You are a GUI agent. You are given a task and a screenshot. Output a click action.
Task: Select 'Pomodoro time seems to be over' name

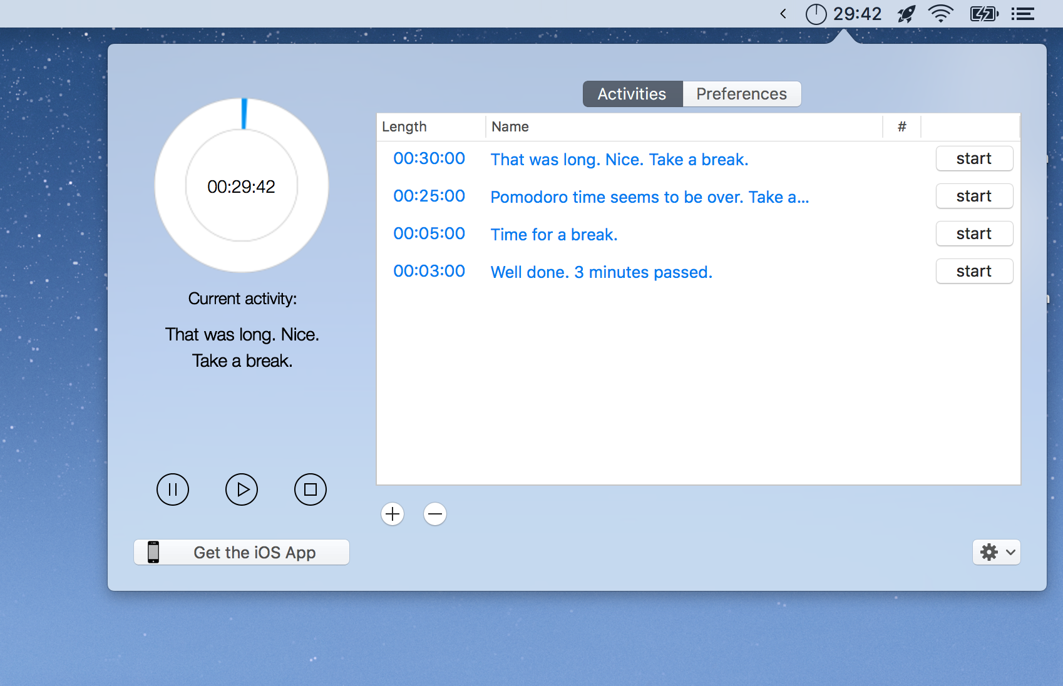click(650, 197)
